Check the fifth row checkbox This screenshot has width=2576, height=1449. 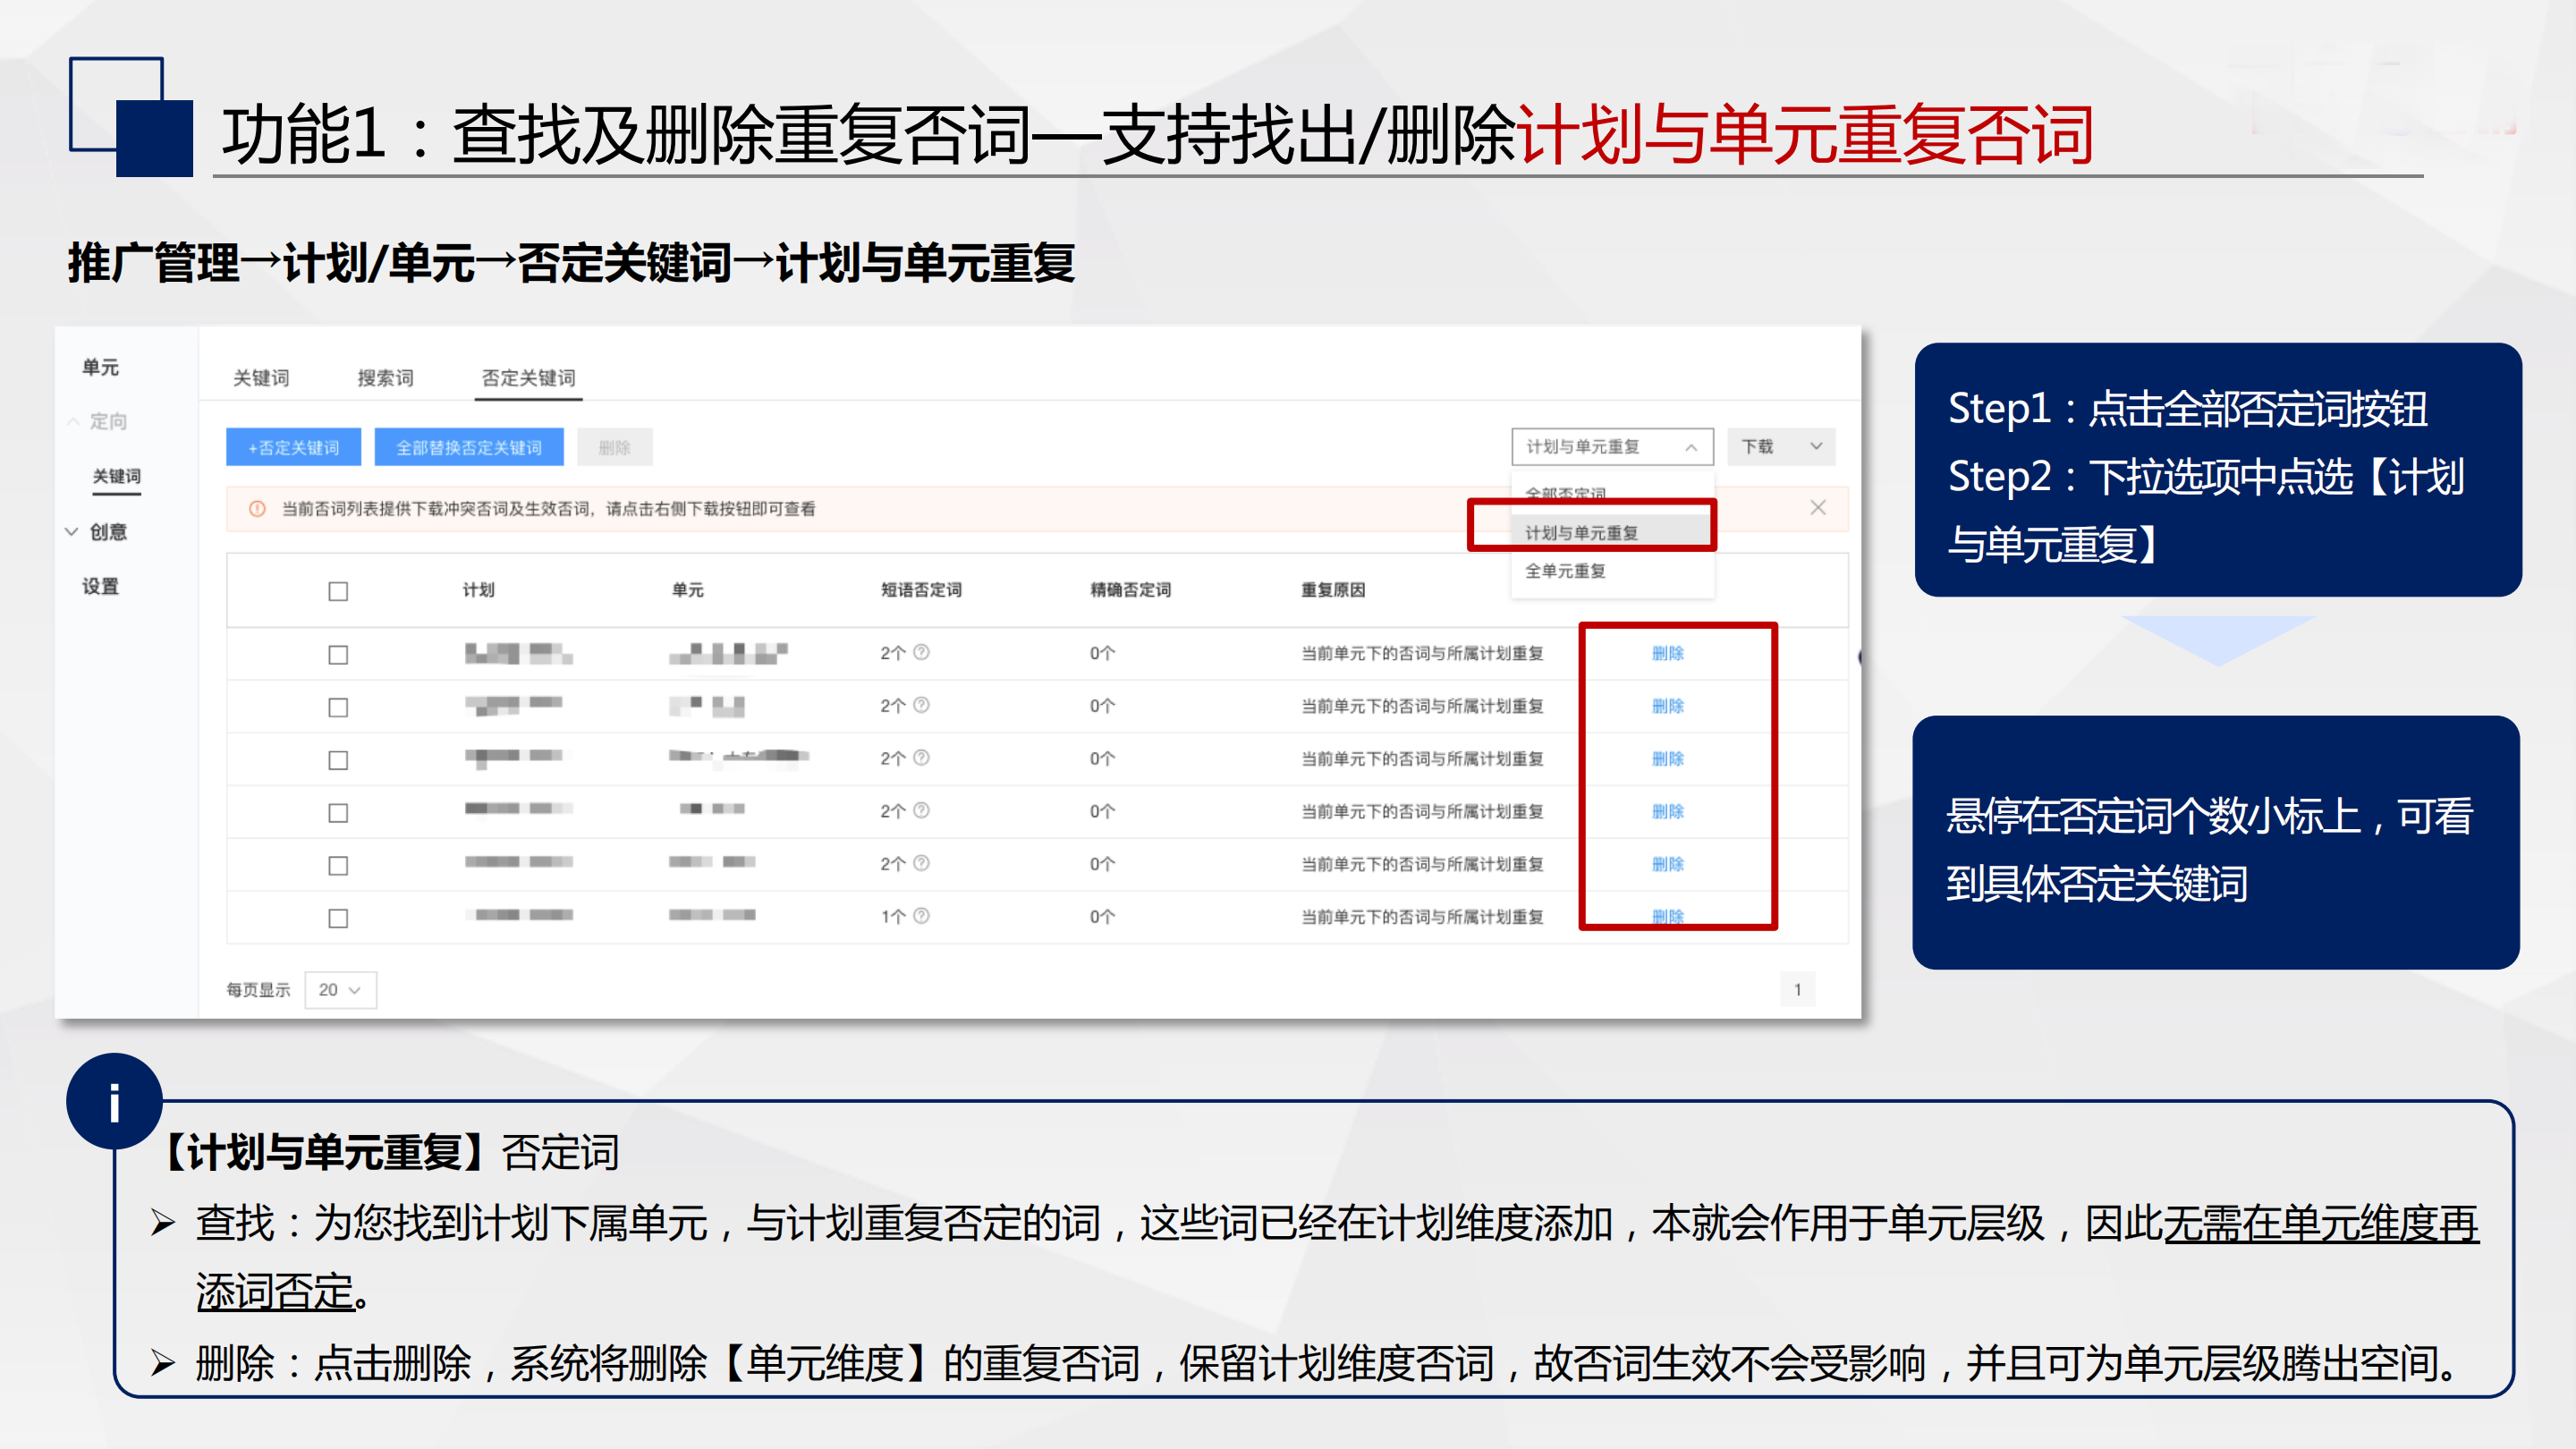[338, 866]
